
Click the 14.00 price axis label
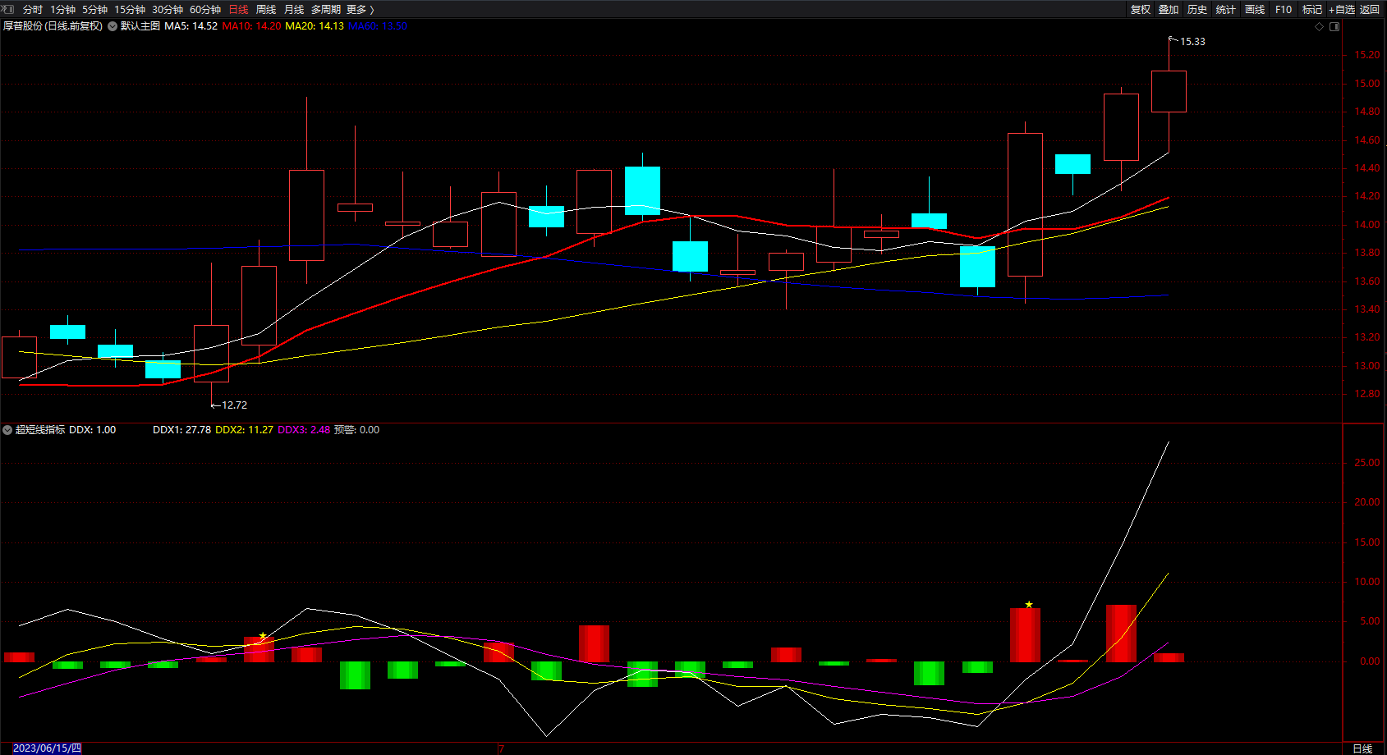coord(1366,225)
